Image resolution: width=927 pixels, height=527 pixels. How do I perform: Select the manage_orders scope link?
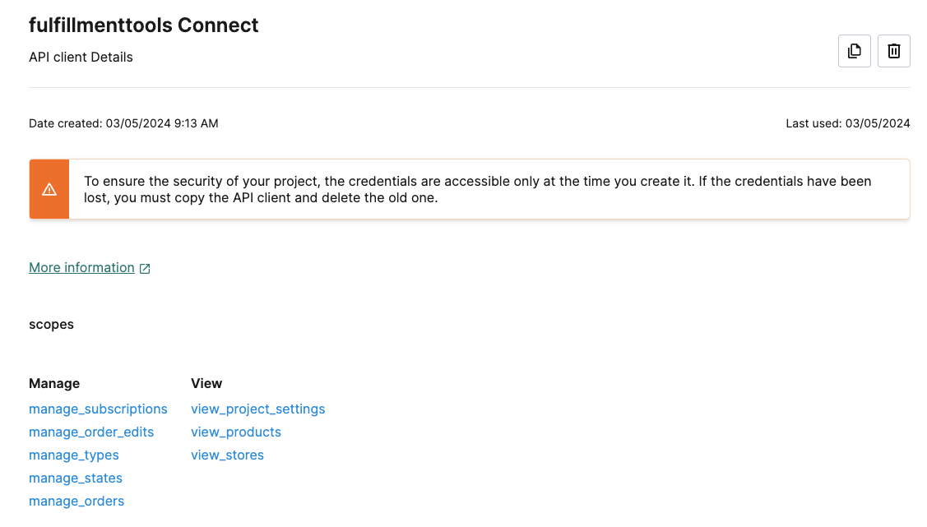click(x=76, y=501)
